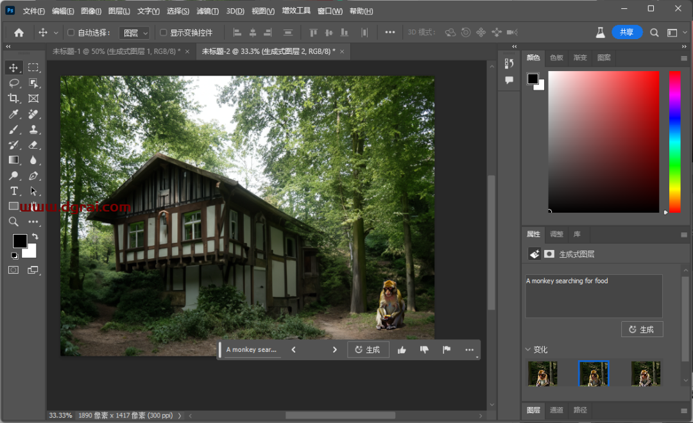Click the thumbs up feedback icon
The width and height of the screenshot is (693, 423).
(x=402, y=350)
